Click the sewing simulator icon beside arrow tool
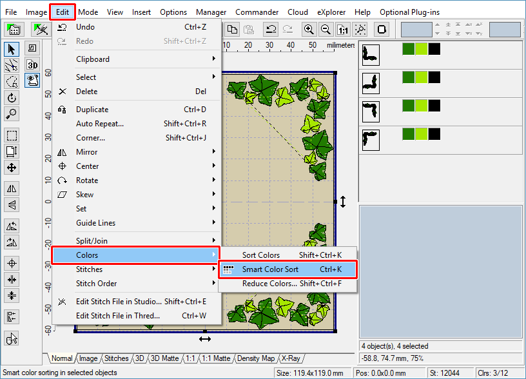The image size is (526, 379). (x=32, y=48)
